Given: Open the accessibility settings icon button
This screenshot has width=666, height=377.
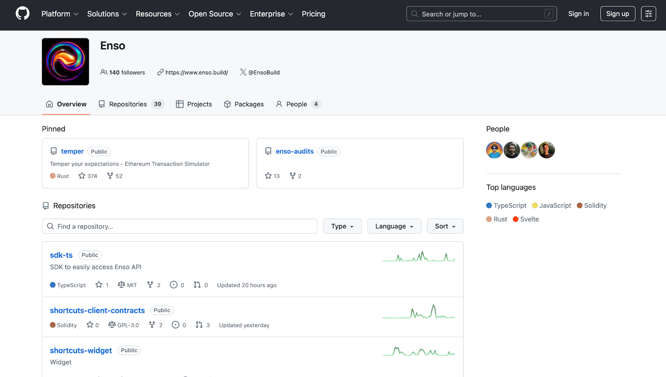Looking at the screenshot, I should point(648,14).
